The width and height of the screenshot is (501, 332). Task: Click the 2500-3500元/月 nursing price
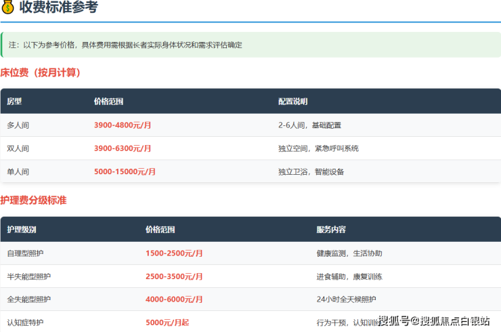[174, 276]
